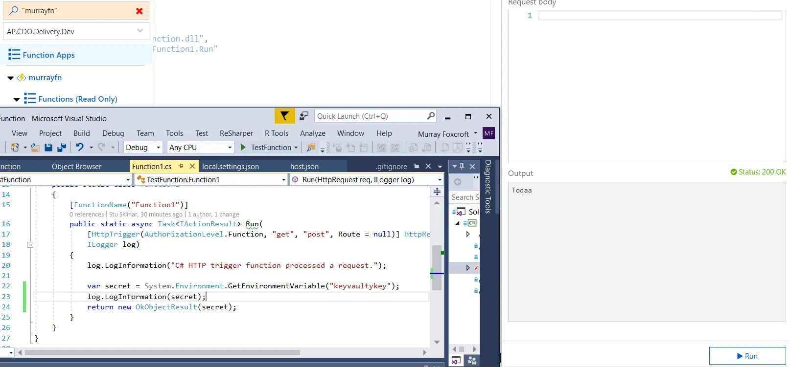Collapse the murrayfn tree node
The height and width of the screenshot is (367, 790).
tap(10, 78)
